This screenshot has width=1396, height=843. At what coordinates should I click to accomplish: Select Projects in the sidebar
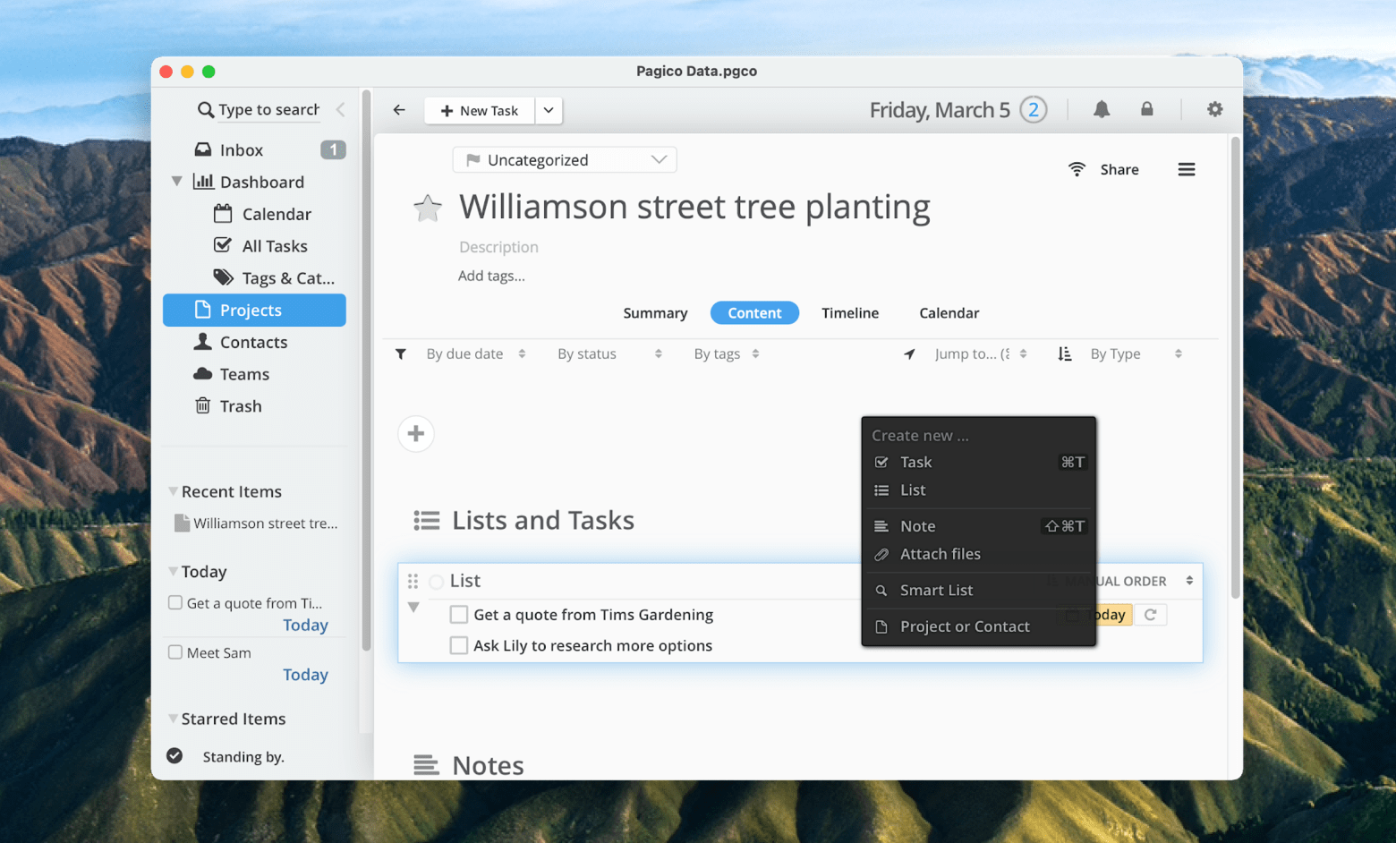tap(254, 310)
